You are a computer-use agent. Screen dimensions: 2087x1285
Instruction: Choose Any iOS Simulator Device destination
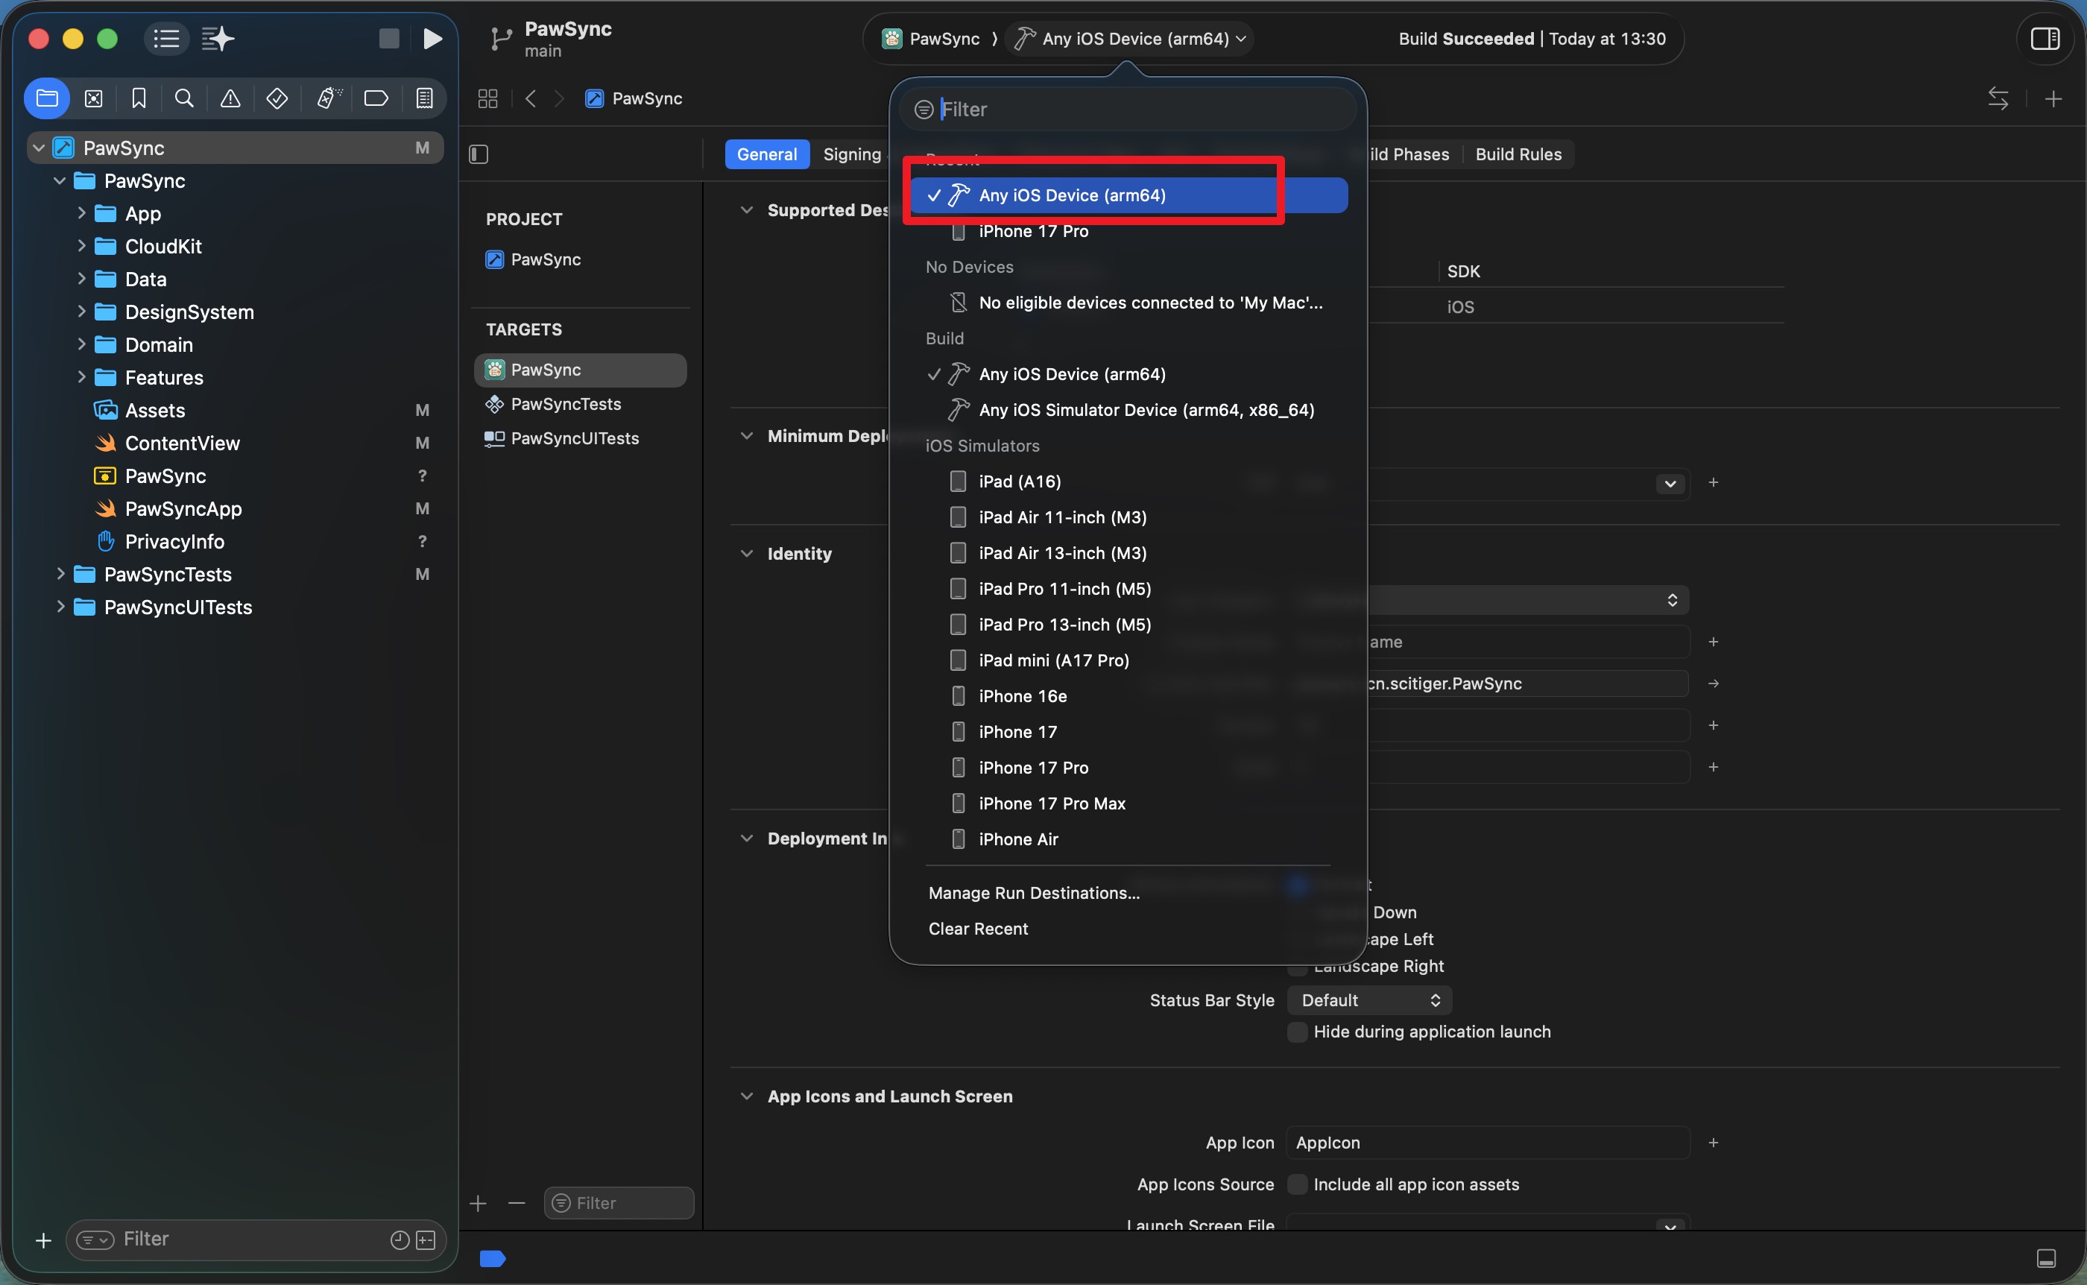point(1128,411)
